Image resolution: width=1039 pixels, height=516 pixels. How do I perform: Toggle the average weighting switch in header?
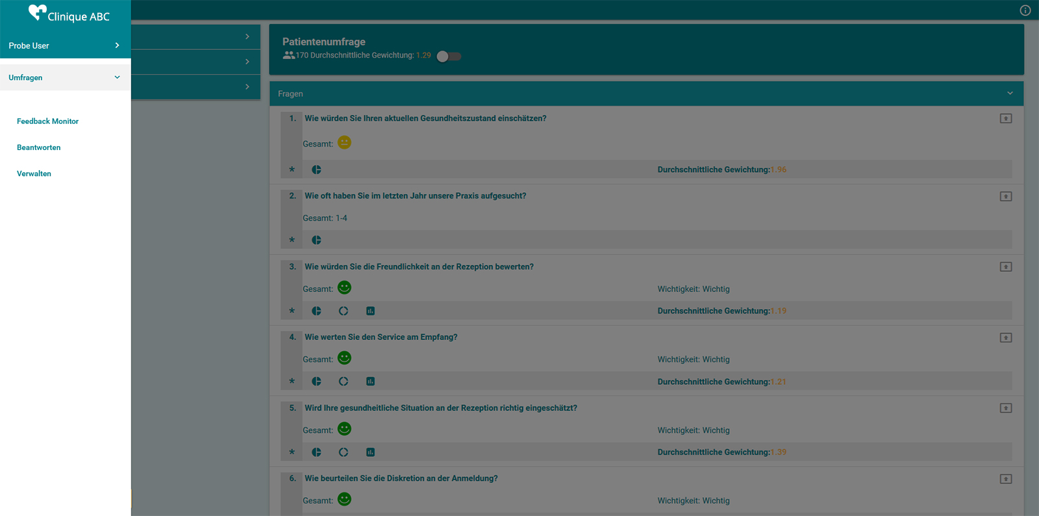tap(449, 56)
